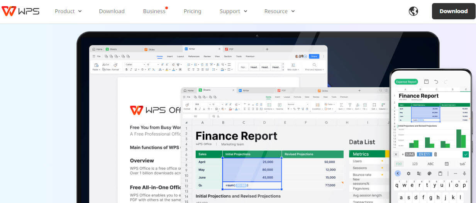Open the Pricing page
The image size is (476, 203).
192,11
